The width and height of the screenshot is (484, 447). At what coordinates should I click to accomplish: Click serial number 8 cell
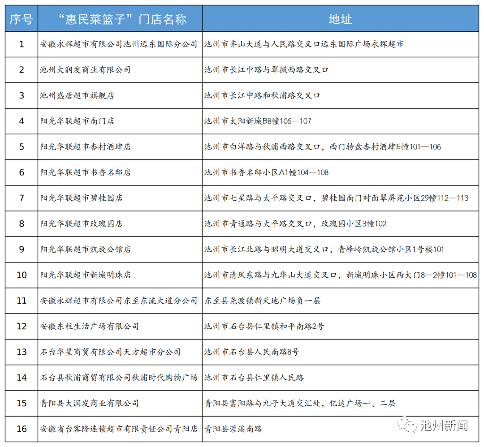[x=22, y=223]
